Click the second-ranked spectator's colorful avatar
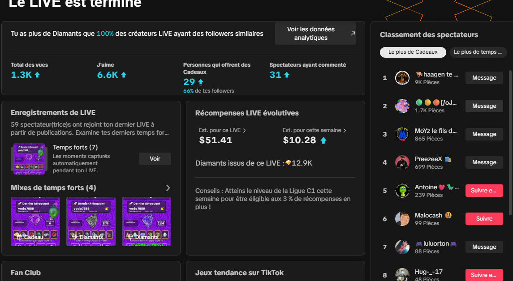This screenshot has width=513, height=281. (402, 106)
